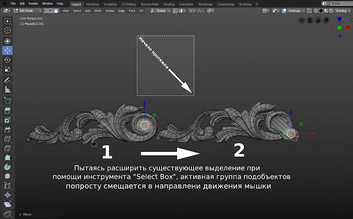Image resolution: width=353 pixels, height=219 pixels.
Task: Open the Vertex header menu
Action: point(110,10)
